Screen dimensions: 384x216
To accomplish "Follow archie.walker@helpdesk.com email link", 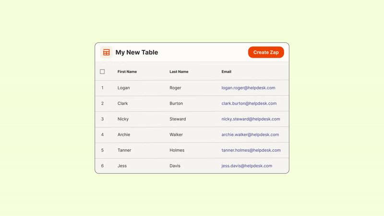I will 250,134.
